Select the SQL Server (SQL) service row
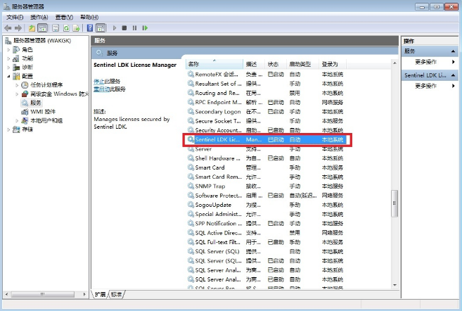462x311 pixels. (267, 251)
